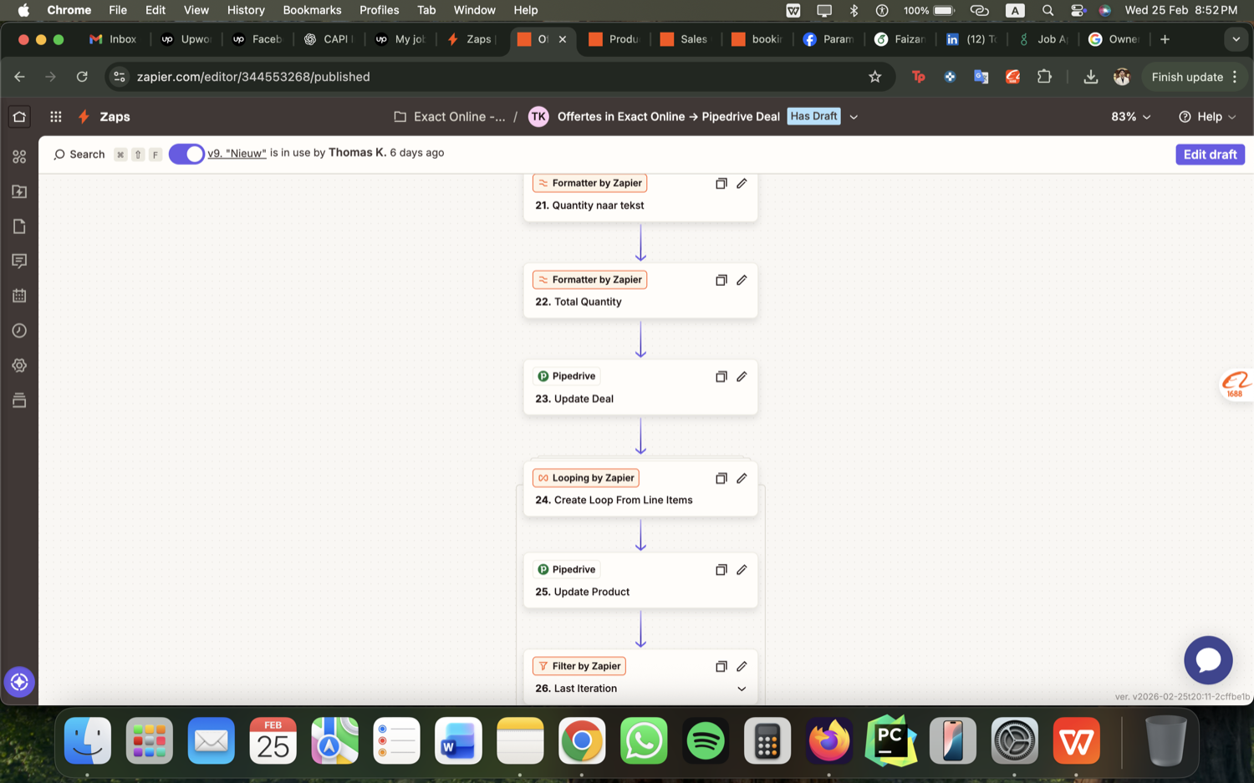This screenshot has height=783, width=1254.
Task: Click the Edit draft button
Action: pyautogui.click(x=1210, y=155)
